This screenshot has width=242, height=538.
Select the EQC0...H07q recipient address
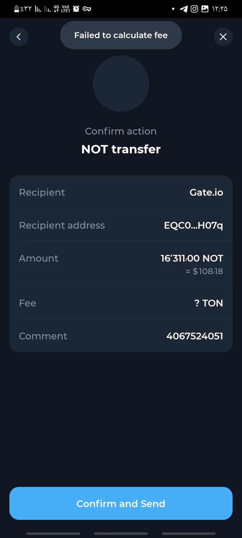[x=193, y=225]
